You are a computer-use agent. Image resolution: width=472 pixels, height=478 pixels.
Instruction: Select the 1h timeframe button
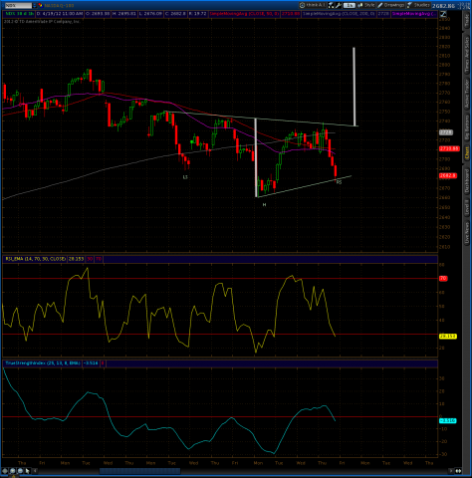[350, 5]
